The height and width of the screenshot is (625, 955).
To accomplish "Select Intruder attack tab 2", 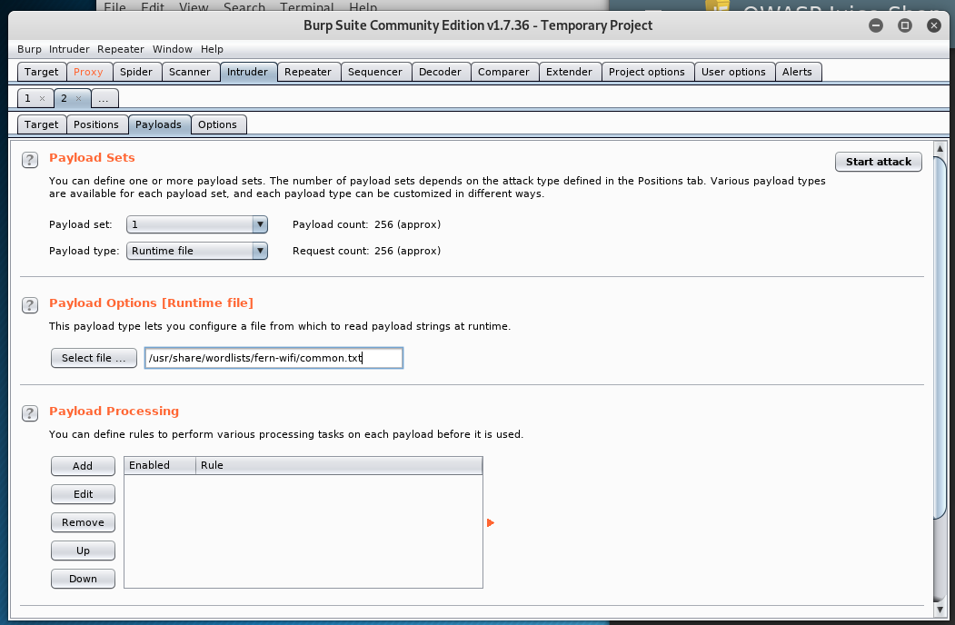I will [64, 99].
